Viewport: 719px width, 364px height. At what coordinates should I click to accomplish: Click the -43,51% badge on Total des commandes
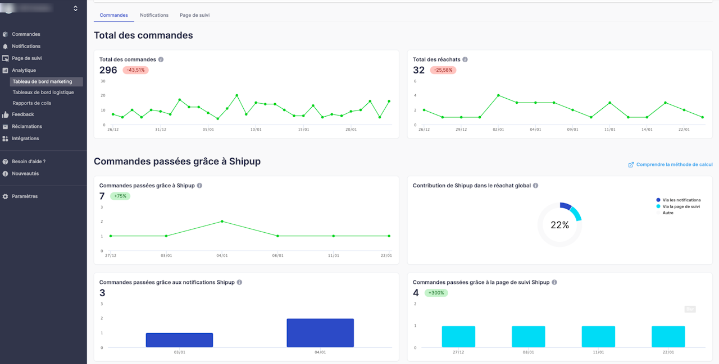point(135,70)
